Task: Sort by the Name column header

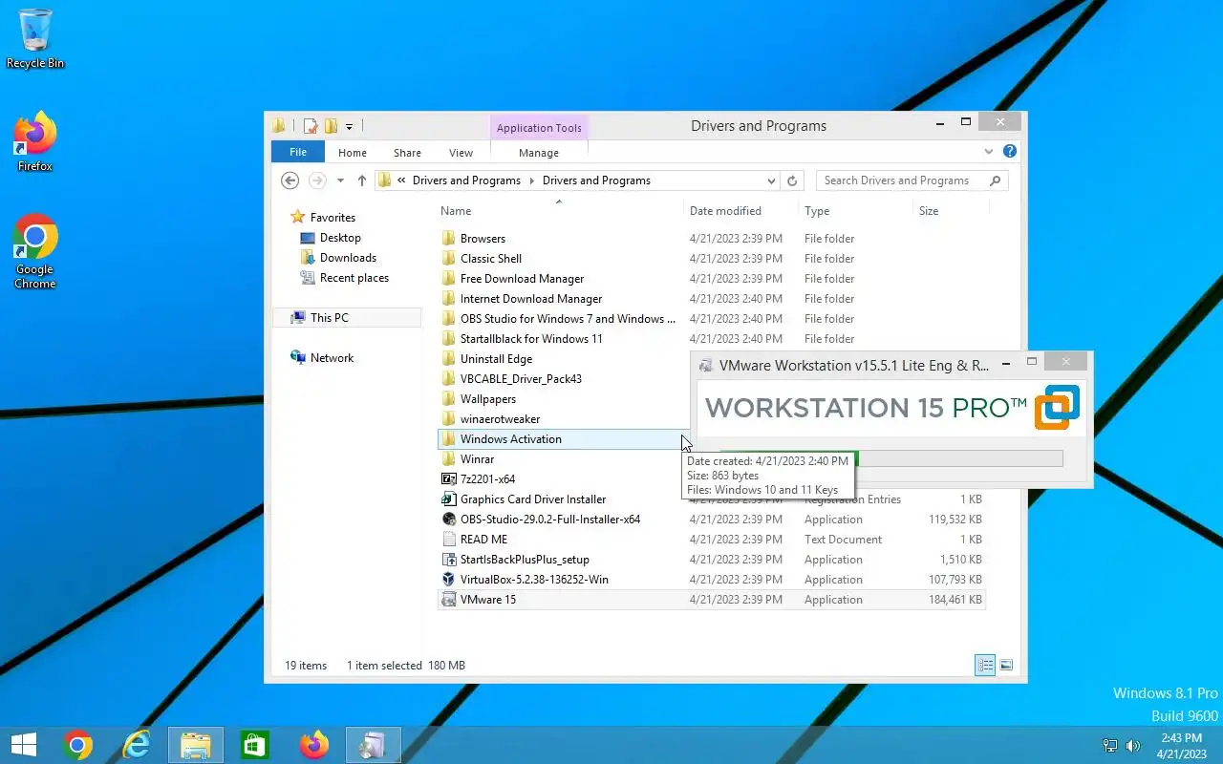Action: (x=559, y=211)
